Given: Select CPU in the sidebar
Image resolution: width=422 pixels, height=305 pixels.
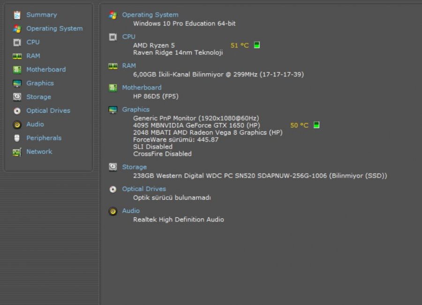Looking at the screenshot, I should tap(33, 42).
